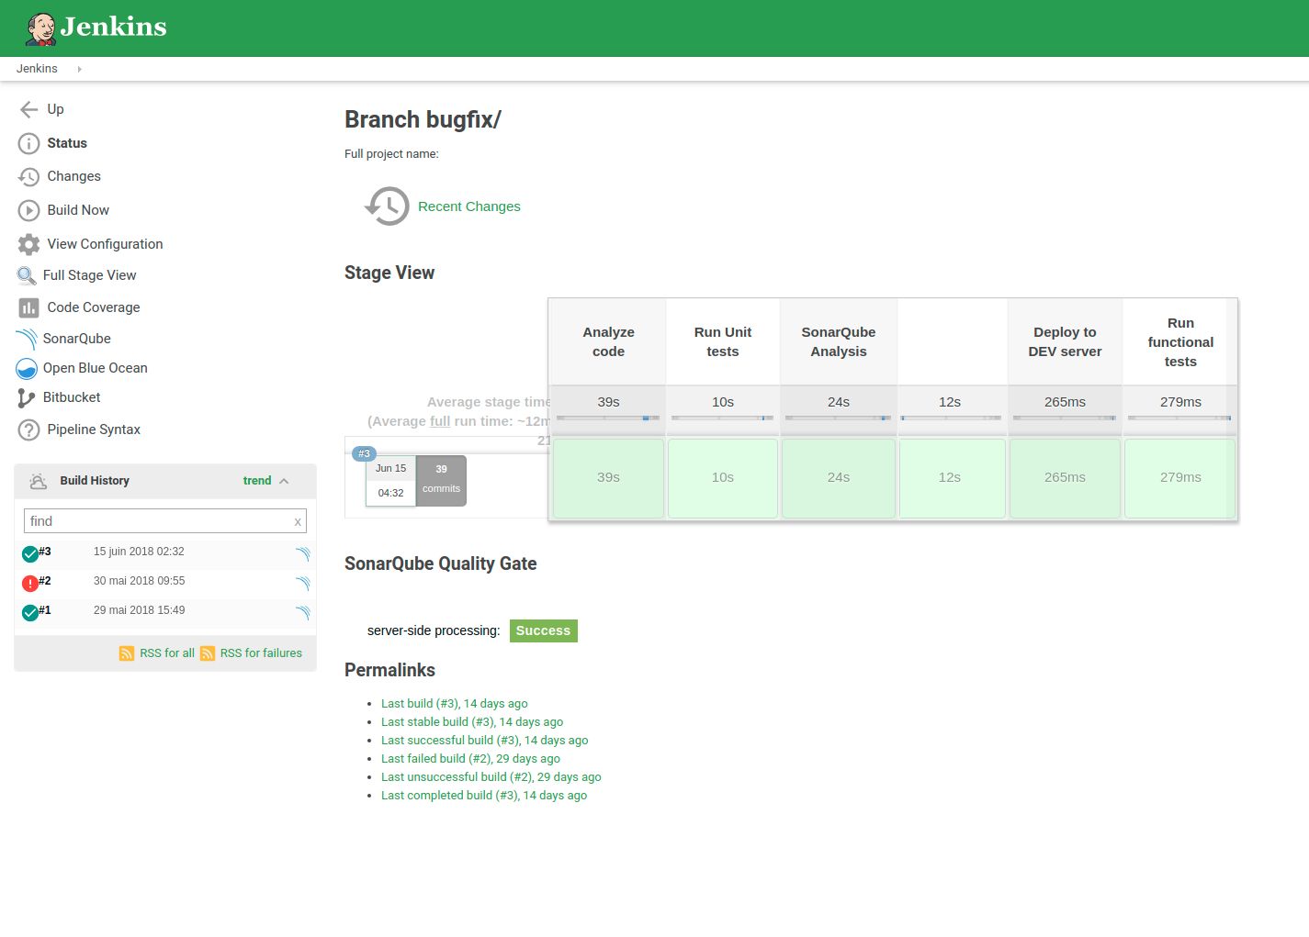This screenshot has height=937, width=1309.
Task: Click the Up arrow icon
Action: 28,109
